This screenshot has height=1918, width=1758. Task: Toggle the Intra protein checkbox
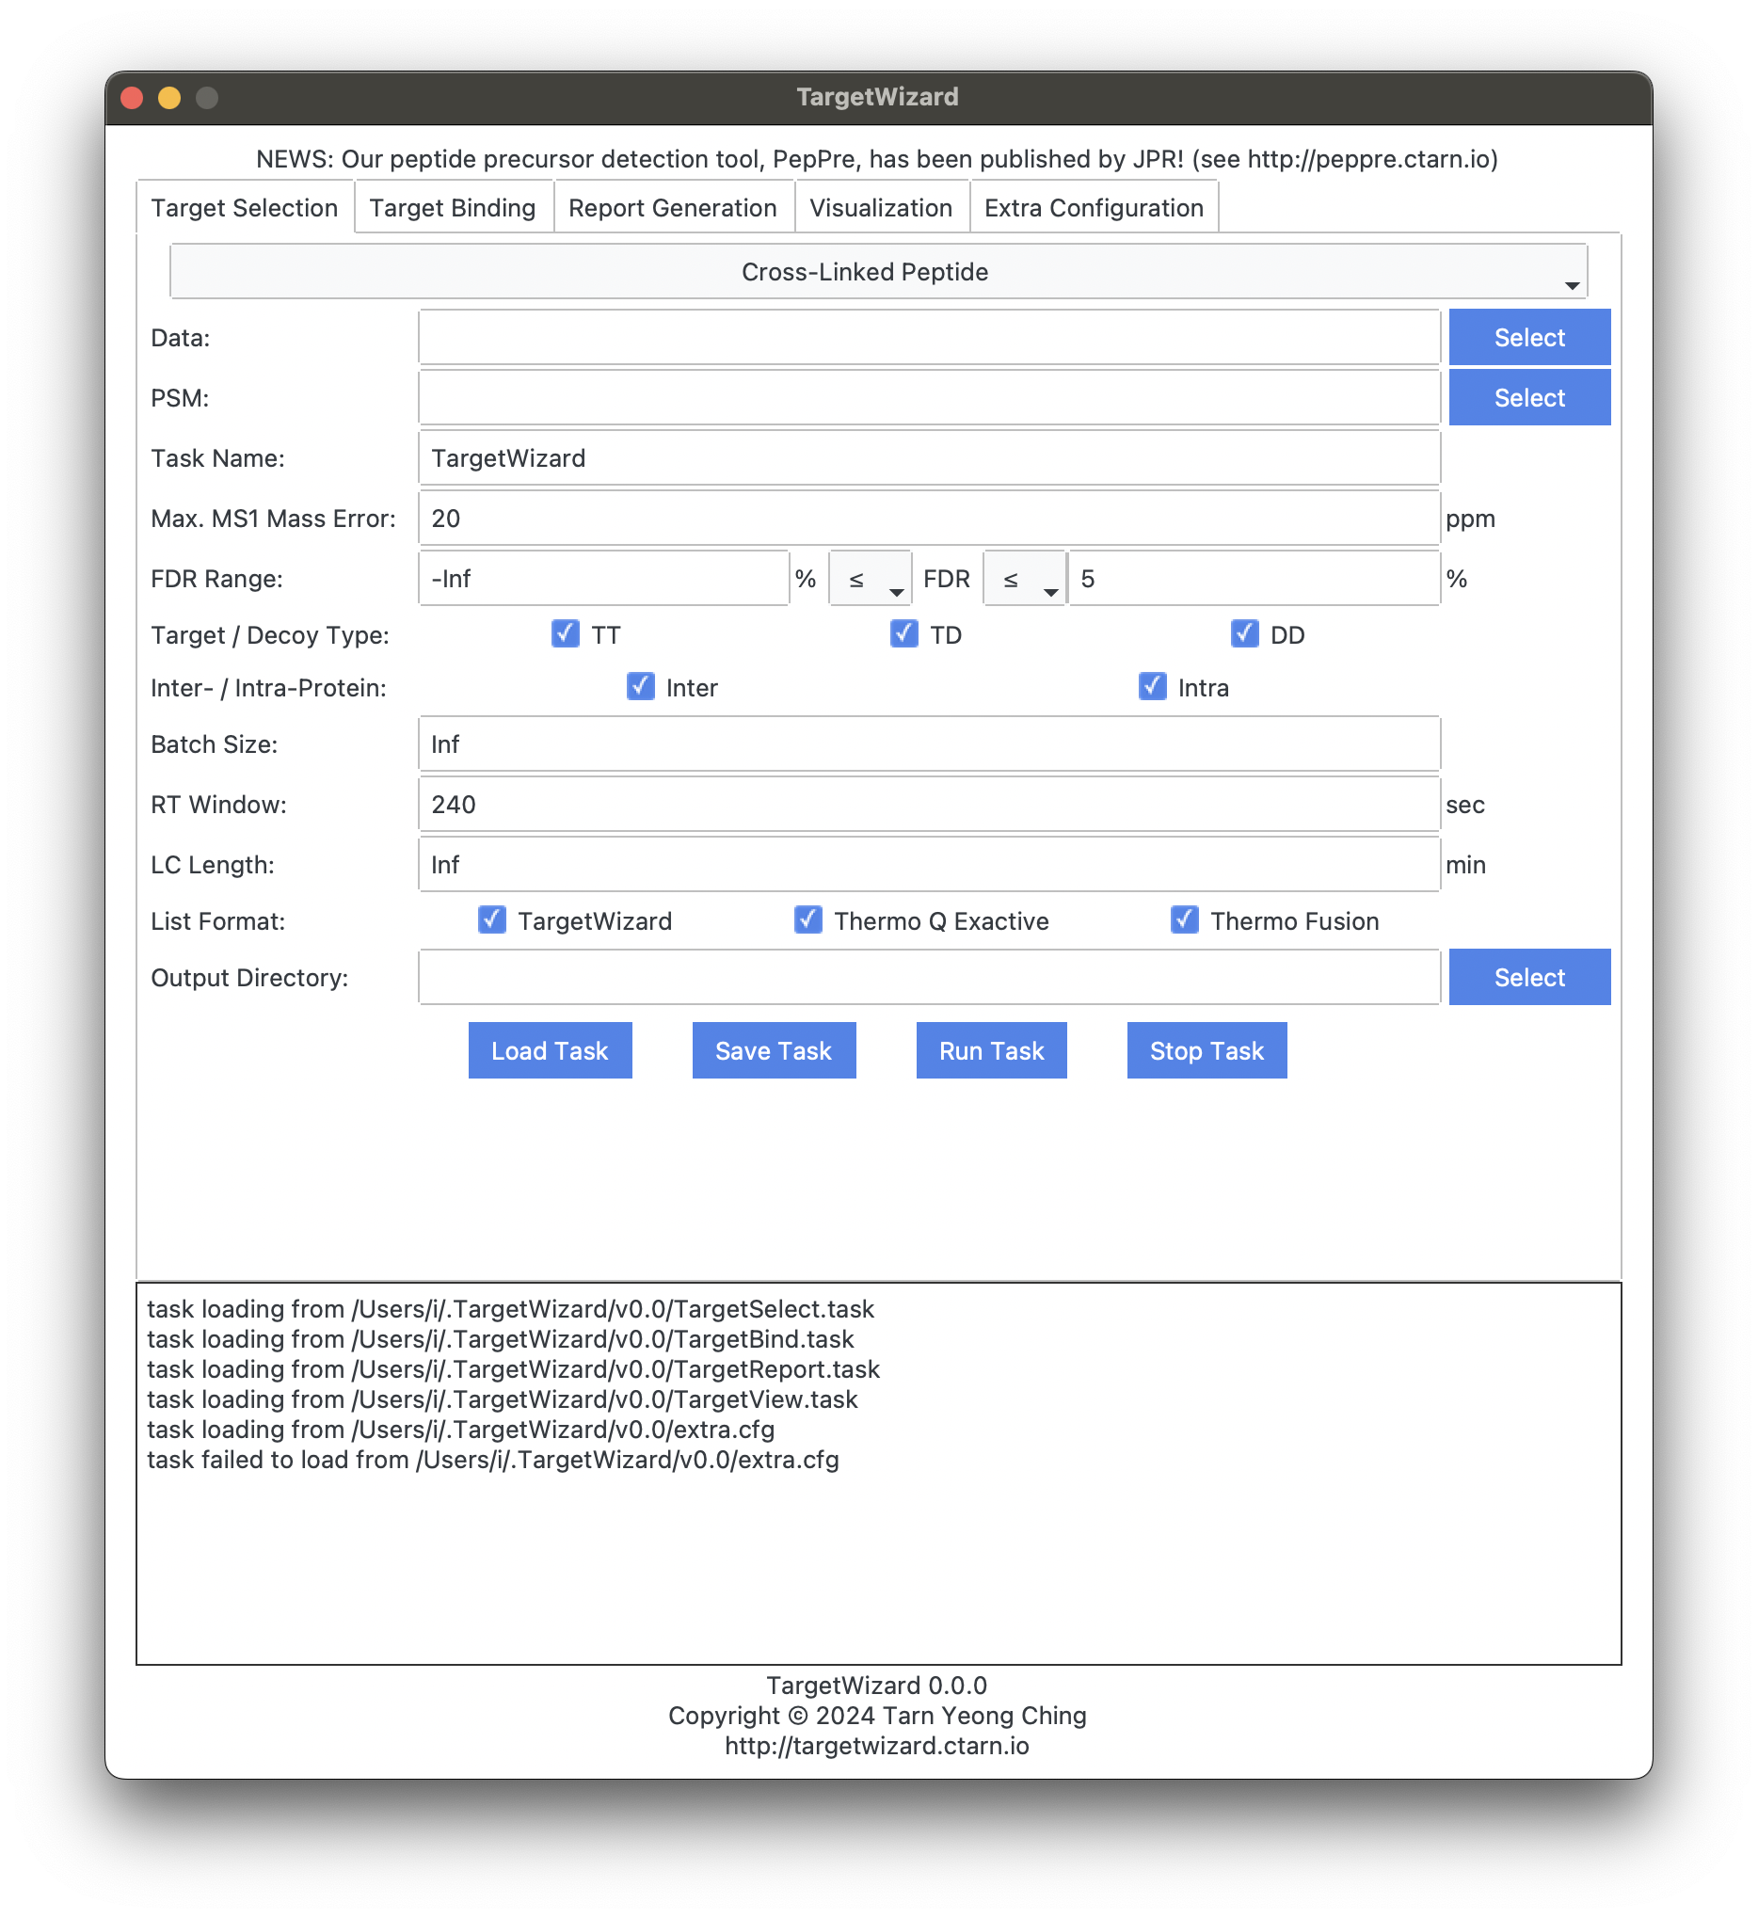(1153, 686)
